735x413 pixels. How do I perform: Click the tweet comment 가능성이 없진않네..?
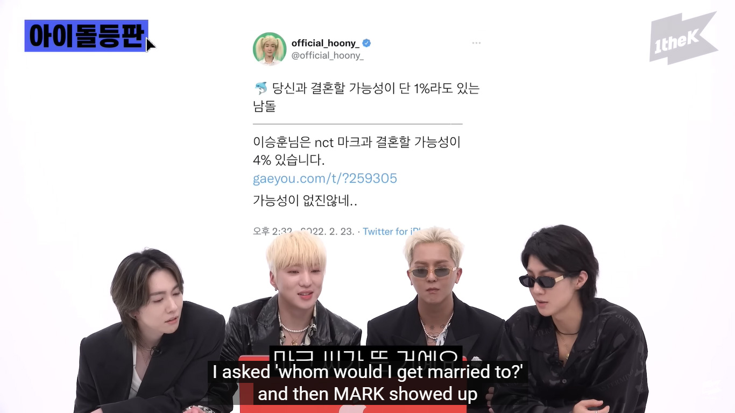click(305, 201)
